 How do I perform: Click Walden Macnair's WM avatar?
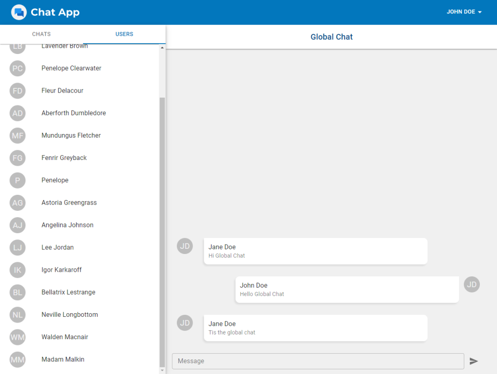tap(18, 337)
